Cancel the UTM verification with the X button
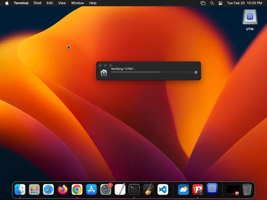Image resolution: width=267 pixels, height=200 pixels. tap(196, 72)
